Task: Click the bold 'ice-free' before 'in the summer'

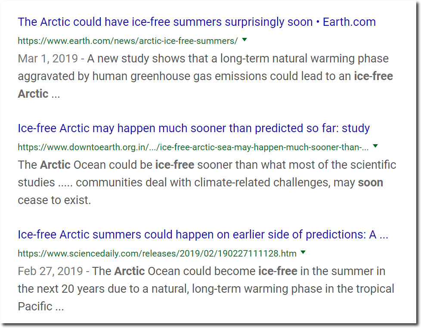Action: 278,271
